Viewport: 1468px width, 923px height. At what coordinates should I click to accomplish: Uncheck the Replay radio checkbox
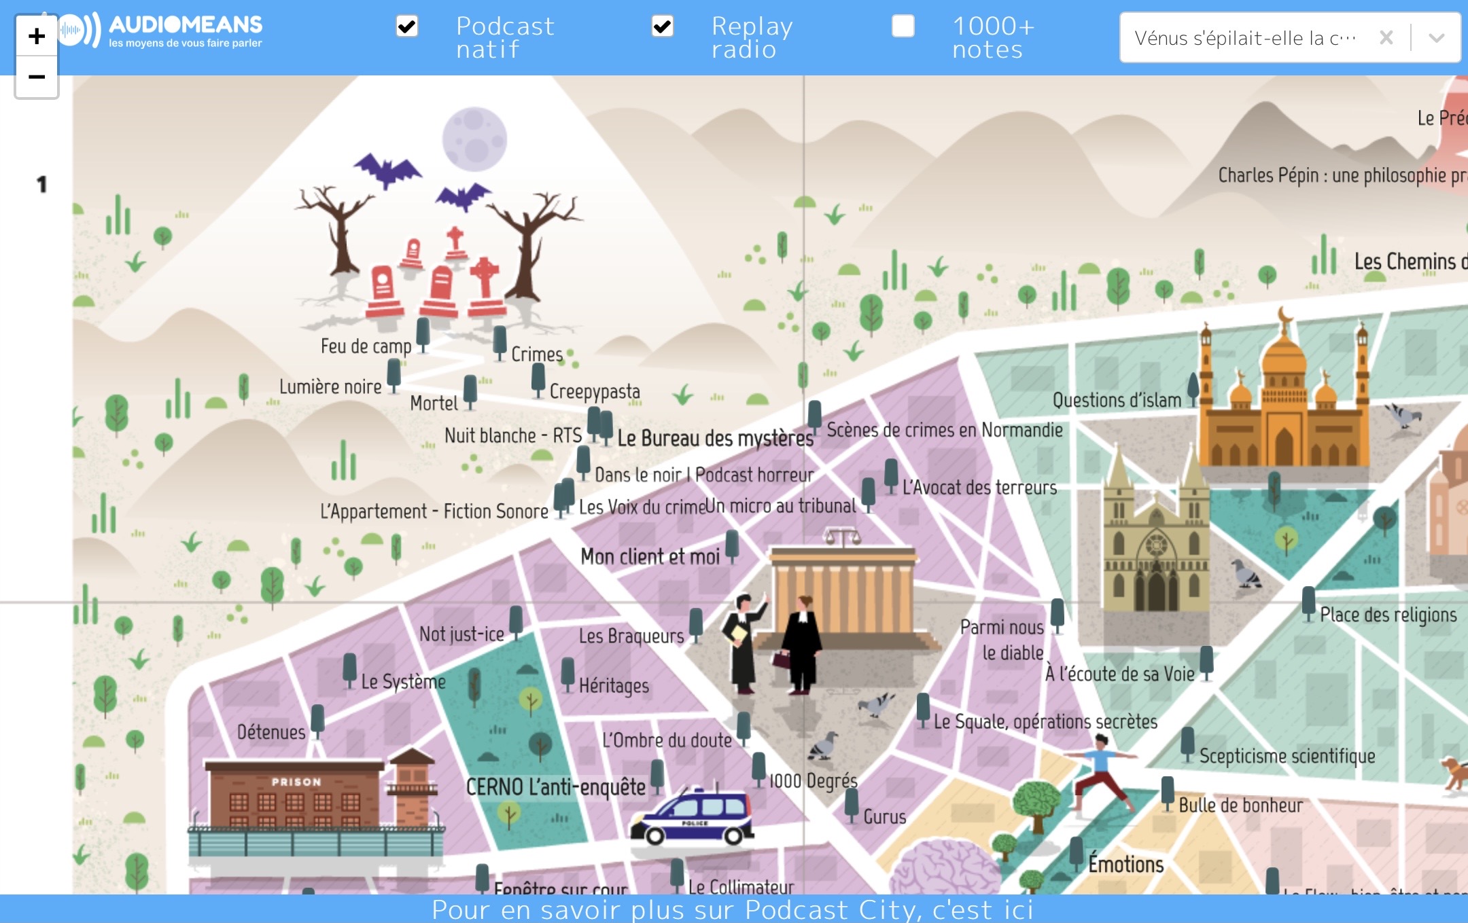click(x=662, y=27)
